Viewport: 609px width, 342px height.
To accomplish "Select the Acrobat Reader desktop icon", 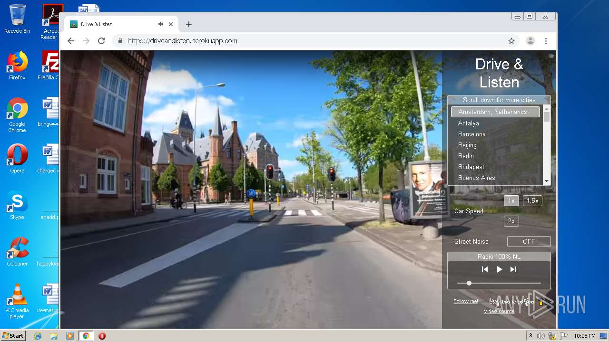I will point(51,22).
